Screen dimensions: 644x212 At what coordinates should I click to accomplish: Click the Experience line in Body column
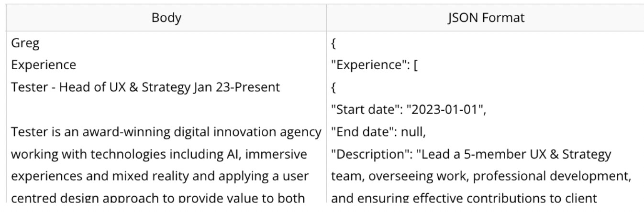click(43, 64)
